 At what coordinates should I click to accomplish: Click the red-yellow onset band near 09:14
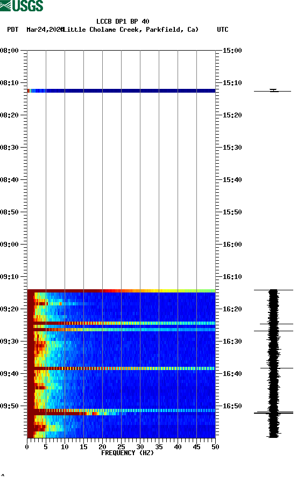pos(121,291)
